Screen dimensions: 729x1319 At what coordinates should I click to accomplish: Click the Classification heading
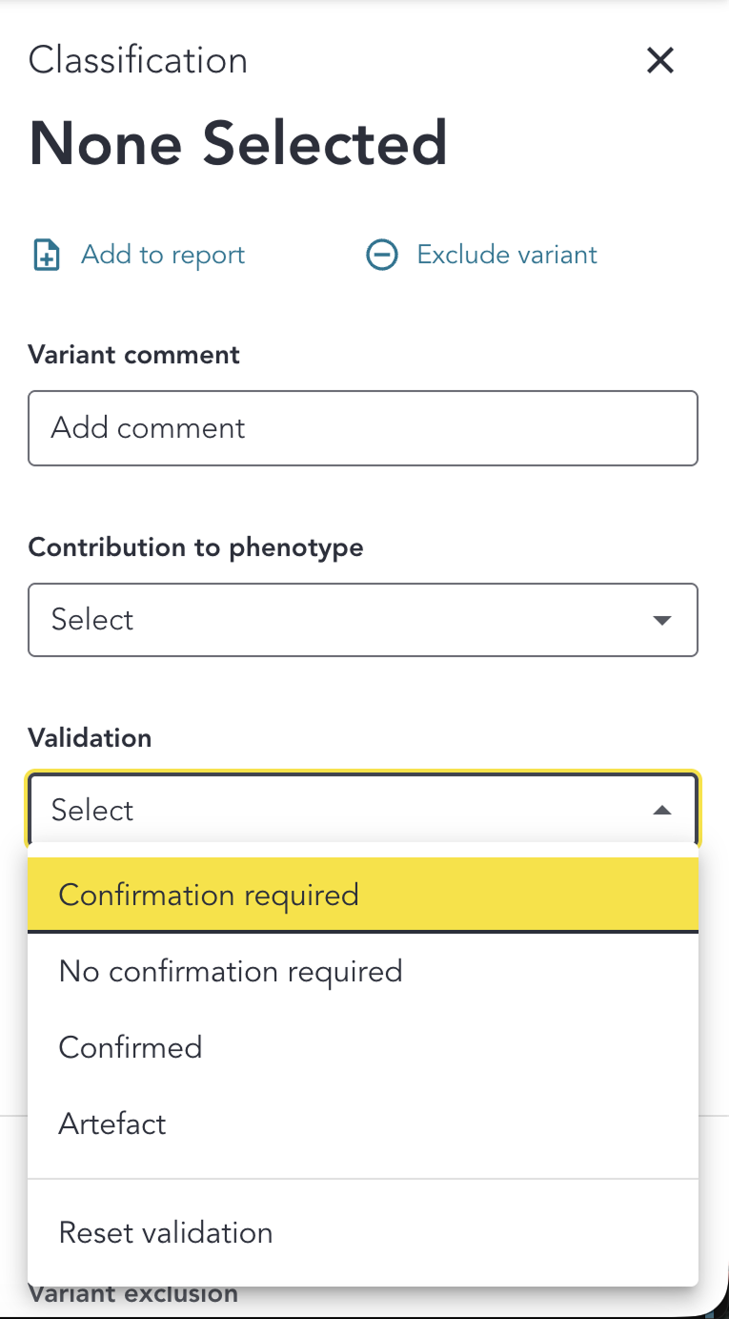pyautogui.click(x=137, y=59)
